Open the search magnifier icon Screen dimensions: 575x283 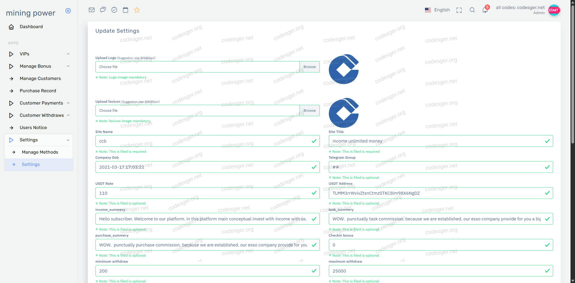[472, 10]
